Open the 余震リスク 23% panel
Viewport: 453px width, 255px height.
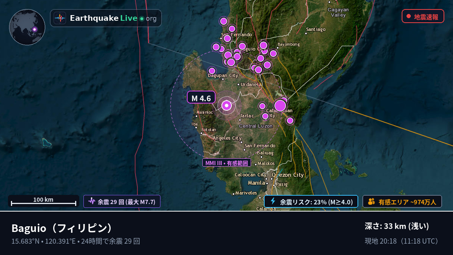[311, 201]
